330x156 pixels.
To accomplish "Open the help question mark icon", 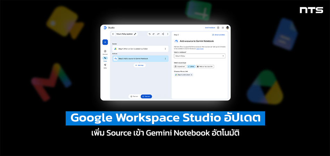I will tap(218, 28).
